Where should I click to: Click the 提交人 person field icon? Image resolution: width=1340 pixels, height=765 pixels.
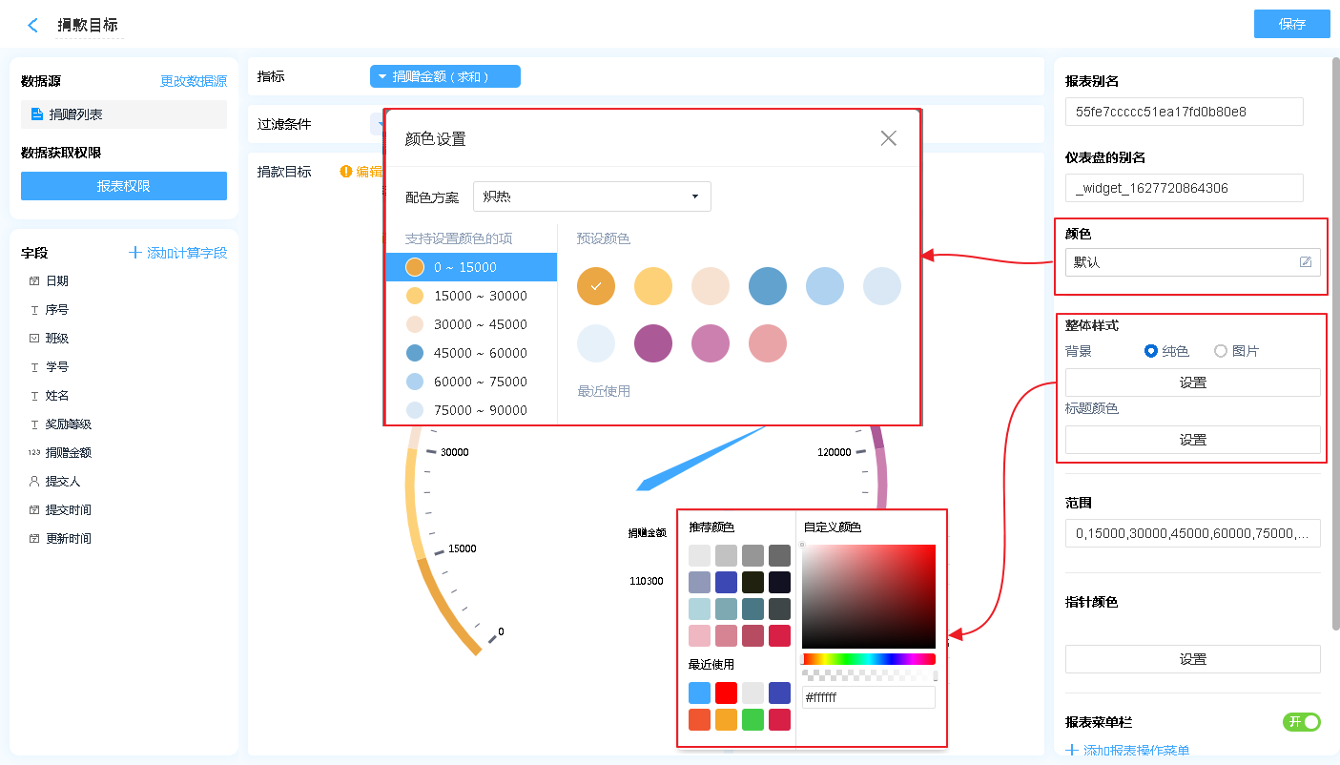pyautogui.click(x=34, y=482)
